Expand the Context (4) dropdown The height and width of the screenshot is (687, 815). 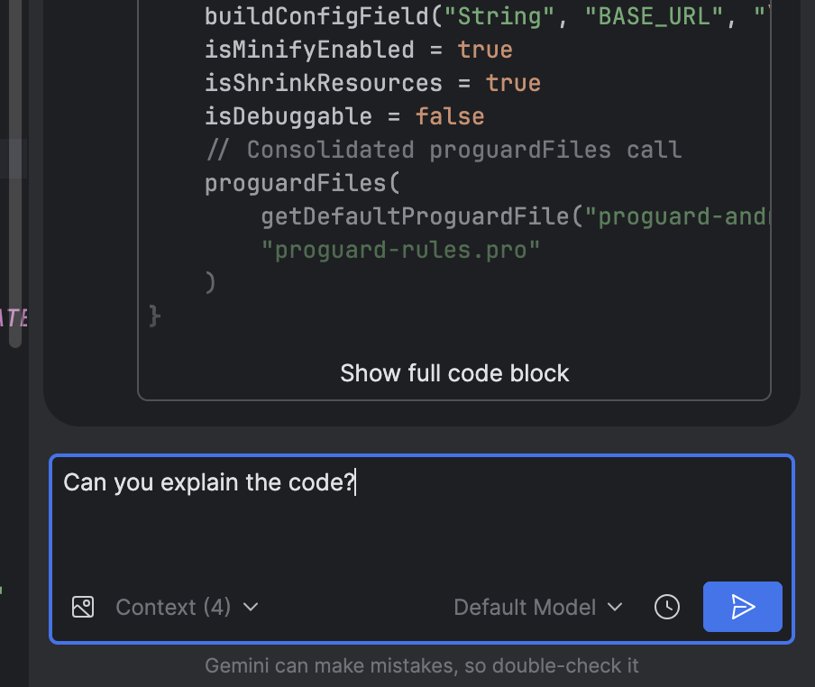pos(187,607)
